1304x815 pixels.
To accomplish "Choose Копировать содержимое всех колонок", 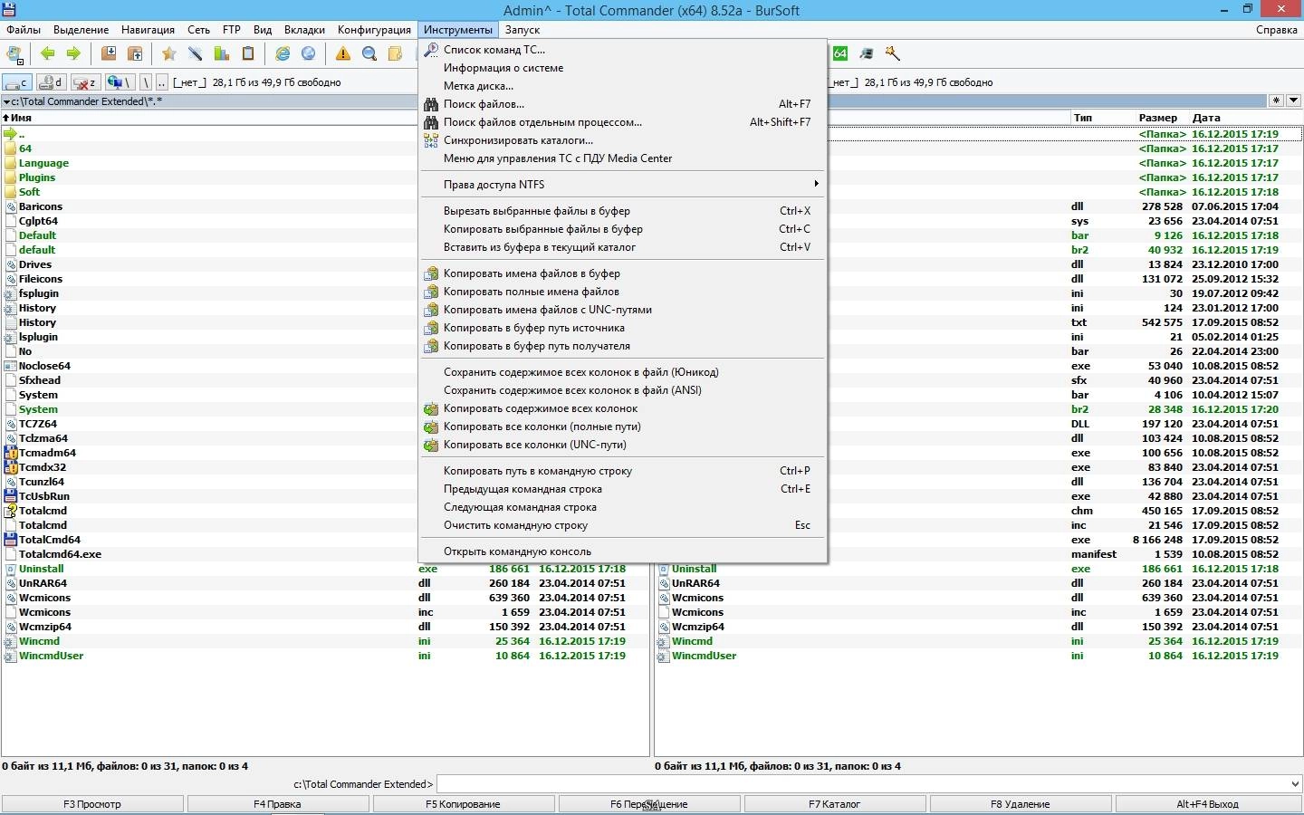I will (x=623, y=408).
